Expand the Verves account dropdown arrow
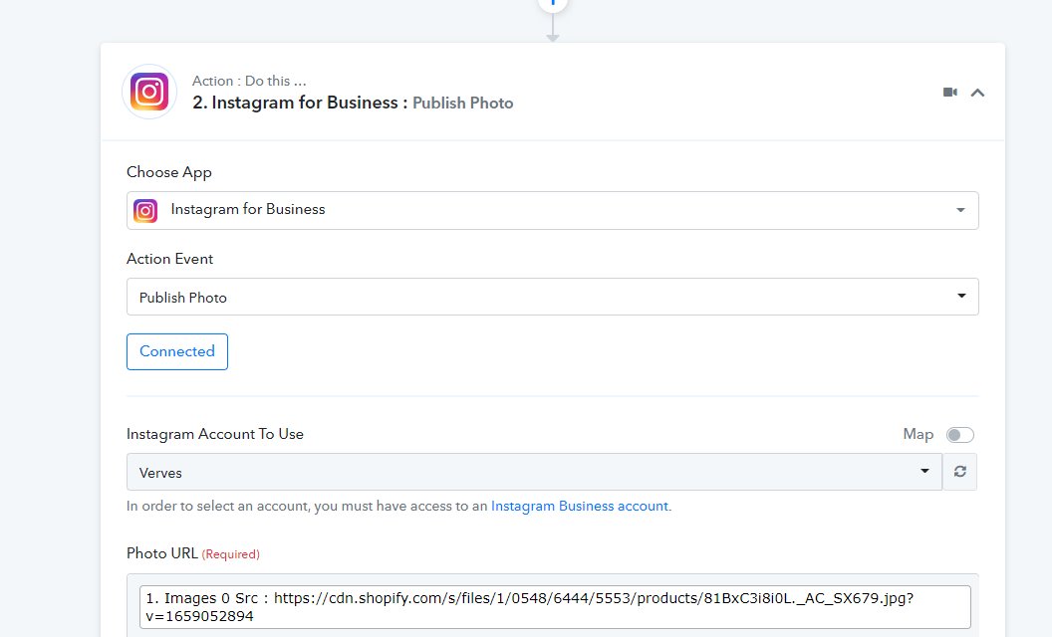The width and height of the screenshot is (1052, 637). coord(924,471)
